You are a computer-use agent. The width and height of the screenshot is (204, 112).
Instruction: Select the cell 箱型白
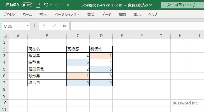(47, 62)
